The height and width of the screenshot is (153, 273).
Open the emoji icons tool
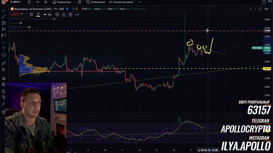point(4,55)
